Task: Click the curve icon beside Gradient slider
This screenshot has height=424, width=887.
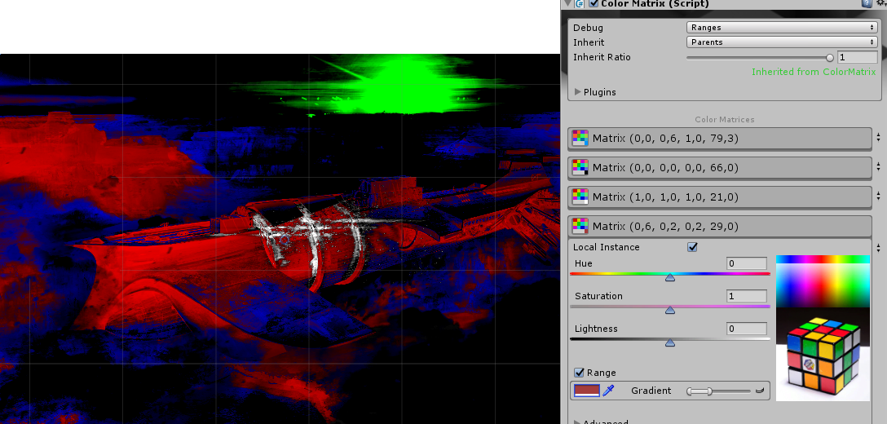Action: [761, 391]
